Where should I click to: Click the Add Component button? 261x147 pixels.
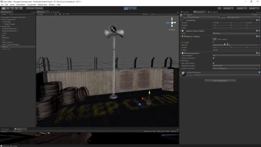(x=220, y=81)
